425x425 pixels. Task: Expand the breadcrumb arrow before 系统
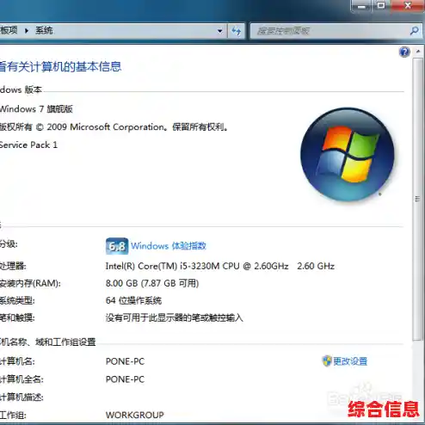click(27, 30)
